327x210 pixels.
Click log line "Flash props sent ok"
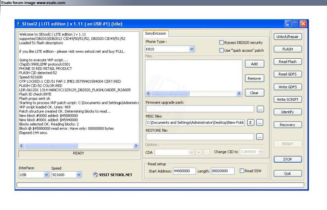(x=35, y=98)
